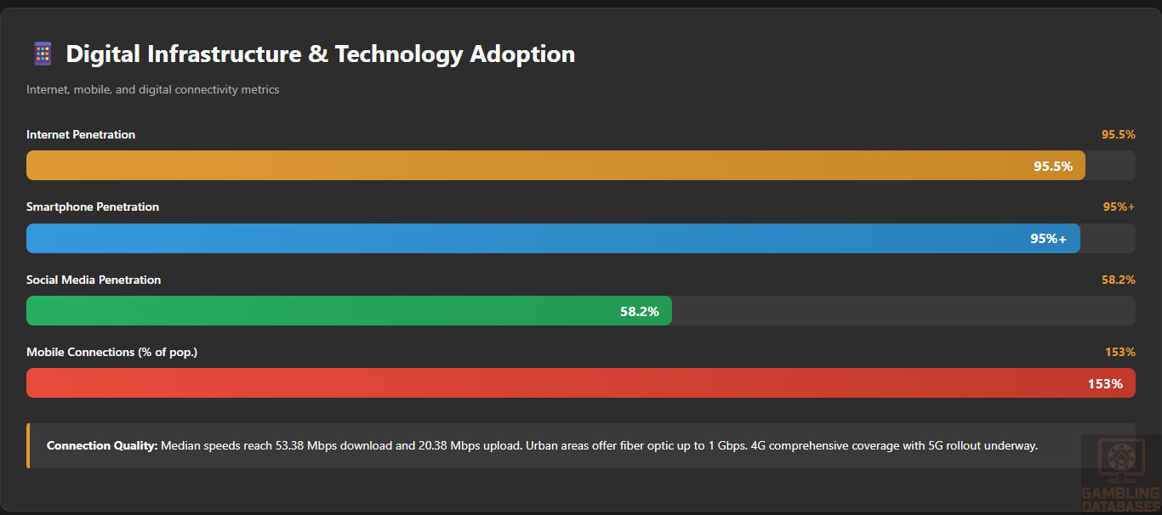Click the connectivity metrics subtitle text

coord(152,89)
